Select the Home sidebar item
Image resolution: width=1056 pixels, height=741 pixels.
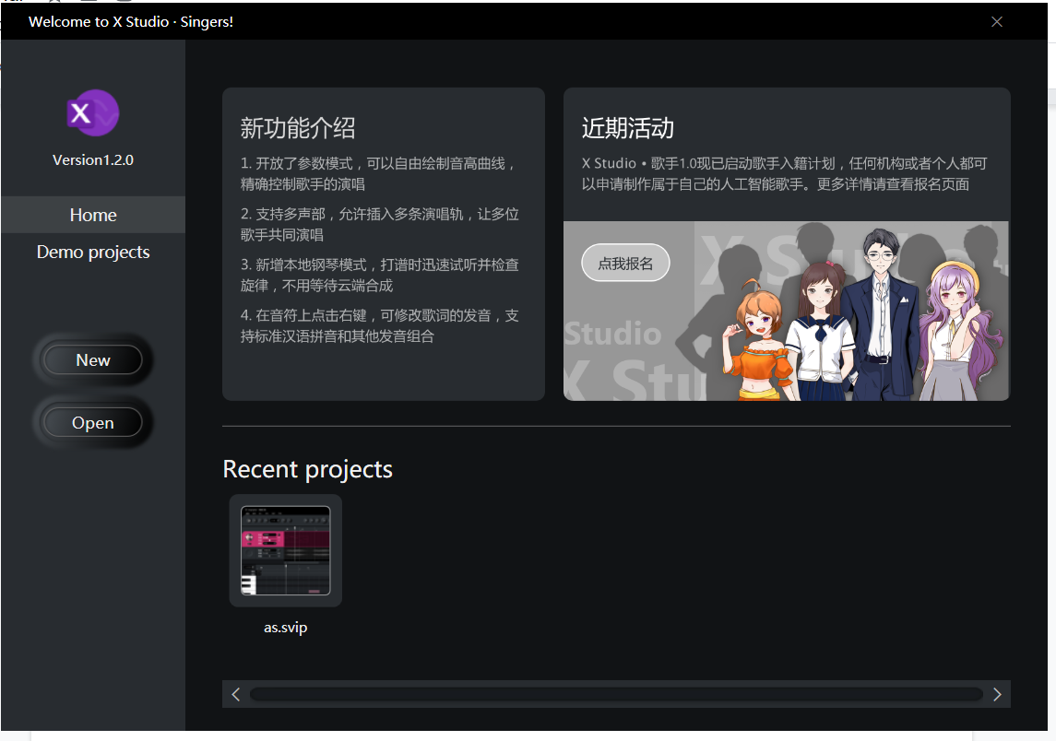tap(93, 215)
